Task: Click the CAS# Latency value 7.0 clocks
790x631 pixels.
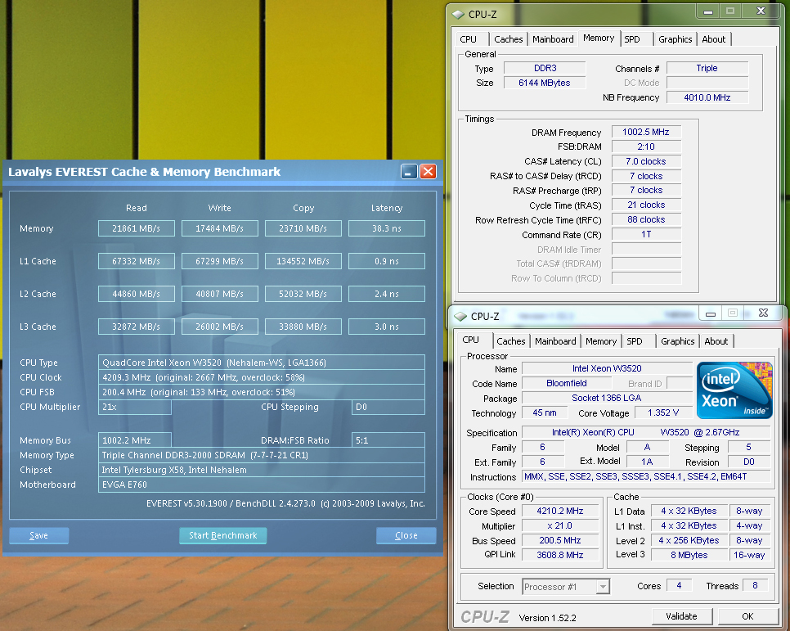Action: click(646, 161)
